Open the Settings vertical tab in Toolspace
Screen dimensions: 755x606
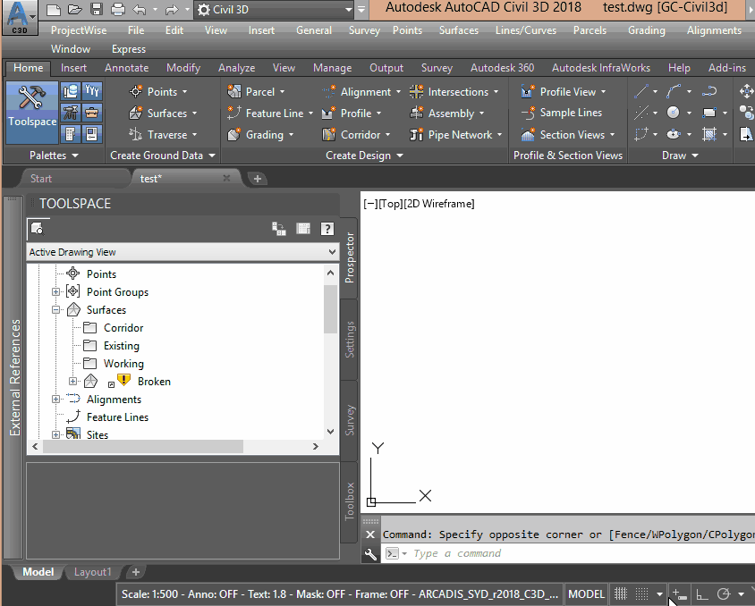pos(350,340)
